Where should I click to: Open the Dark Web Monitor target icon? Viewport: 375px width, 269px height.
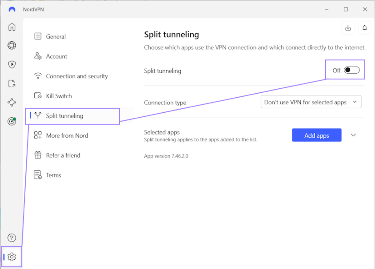click(12, 121)
